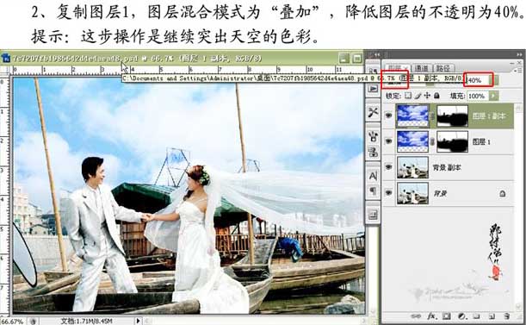Hide the 背景 layer
Viewport: 526px width, 325px height.
click(x=388, y=192)
